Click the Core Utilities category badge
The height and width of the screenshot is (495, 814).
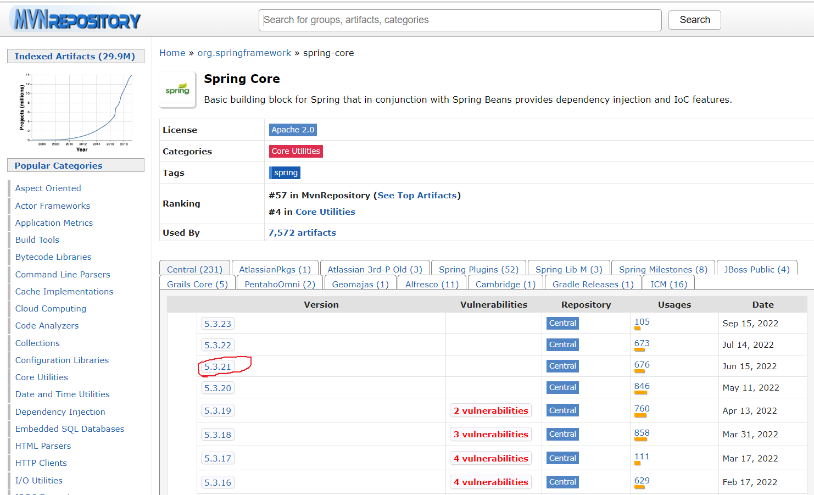point(296,151)
